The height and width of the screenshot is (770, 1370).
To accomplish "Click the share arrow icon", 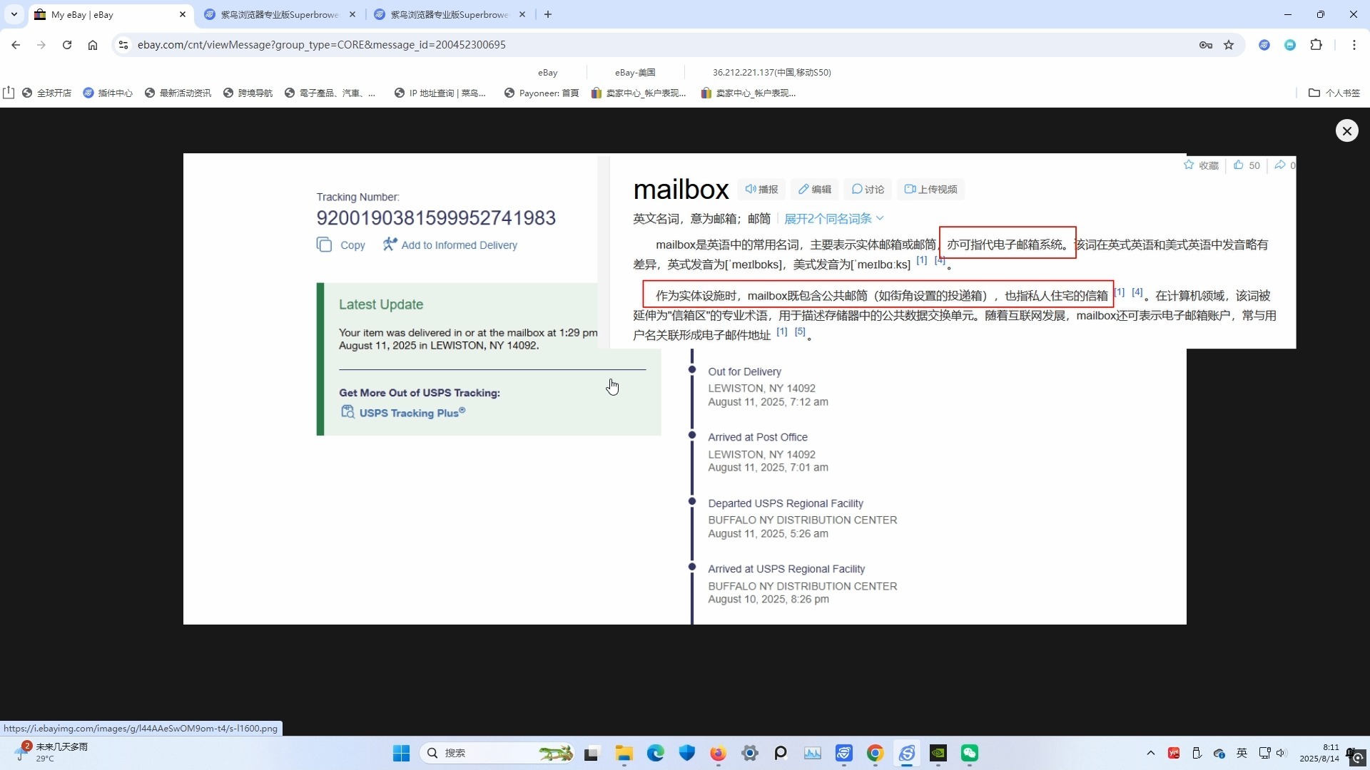I will pyautogui.click(x=1280, y=165).
